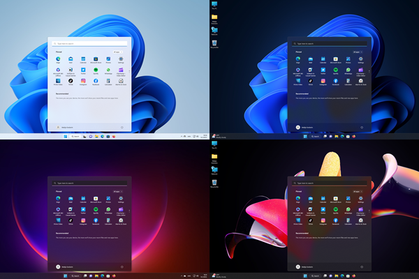Launch Spotify in the pink abstract wallpaper Start menu

pos(336,209)
